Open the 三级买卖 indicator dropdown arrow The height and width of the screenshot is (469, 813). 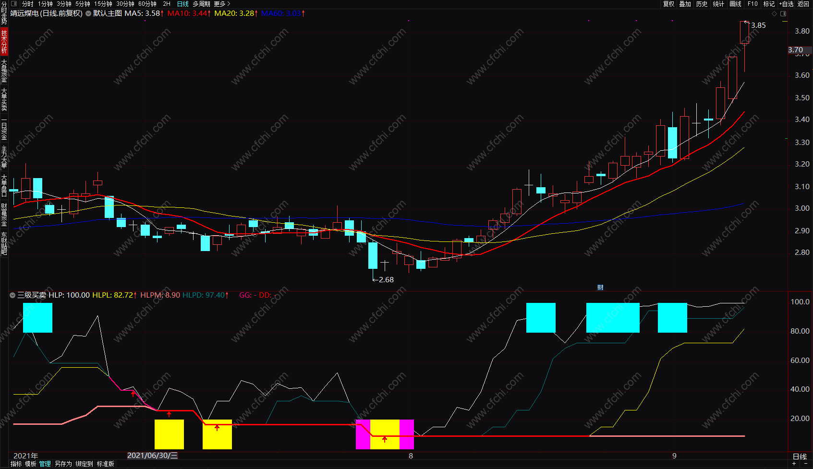click(12, 295)
